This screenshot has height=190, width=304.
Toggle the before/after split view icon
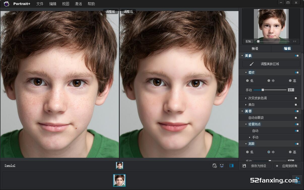pyautogui.click(x=231, y=166)
